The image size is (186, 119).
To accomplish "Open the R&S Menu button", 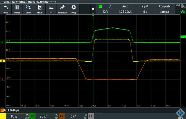I will click(180, 114).
